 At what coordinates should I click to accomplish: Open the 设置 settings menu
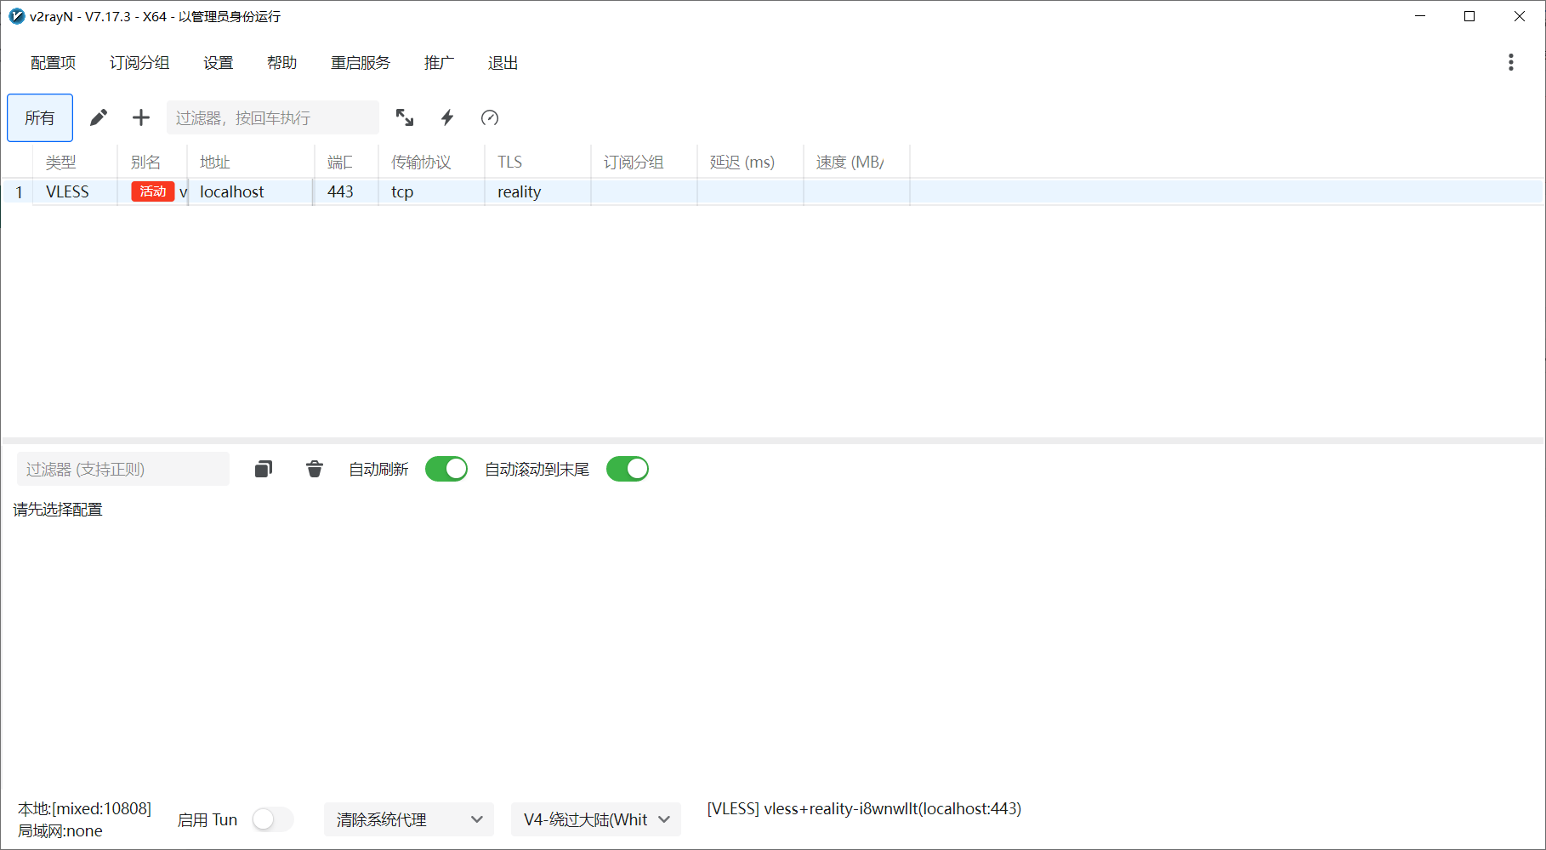(x=219, y=63)
